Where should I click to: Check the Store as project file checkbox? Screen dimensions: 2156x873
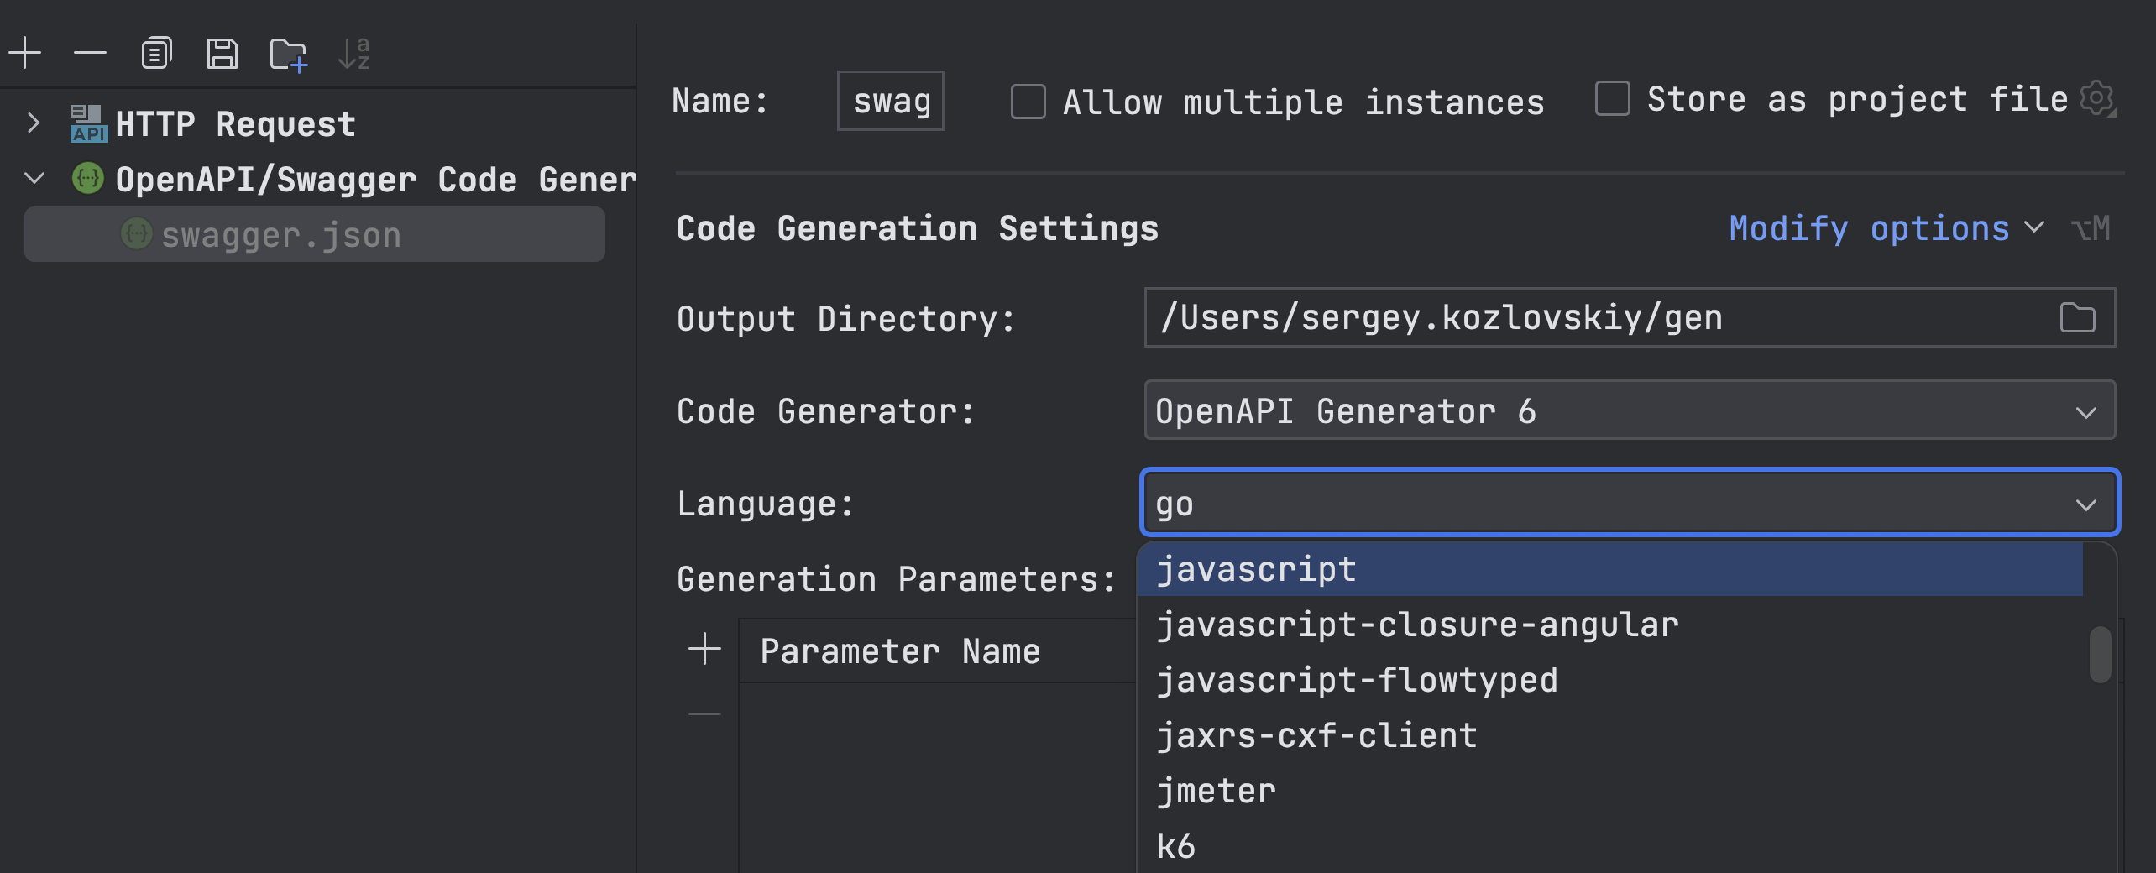click(1612, 99)
